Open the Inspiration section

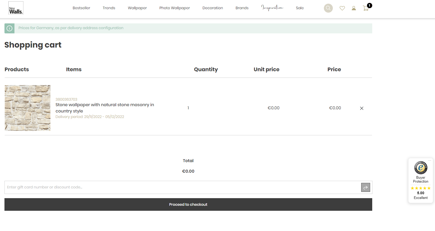click(272, 8)
